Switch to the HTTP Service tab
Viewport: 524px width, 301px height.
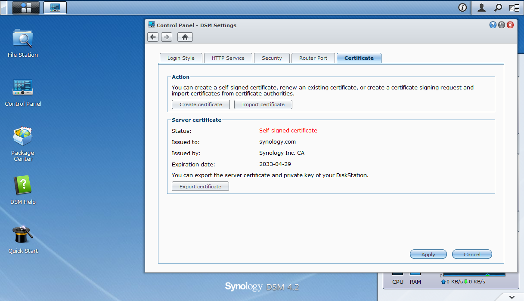pyautogui.click(x=228, y=58)
